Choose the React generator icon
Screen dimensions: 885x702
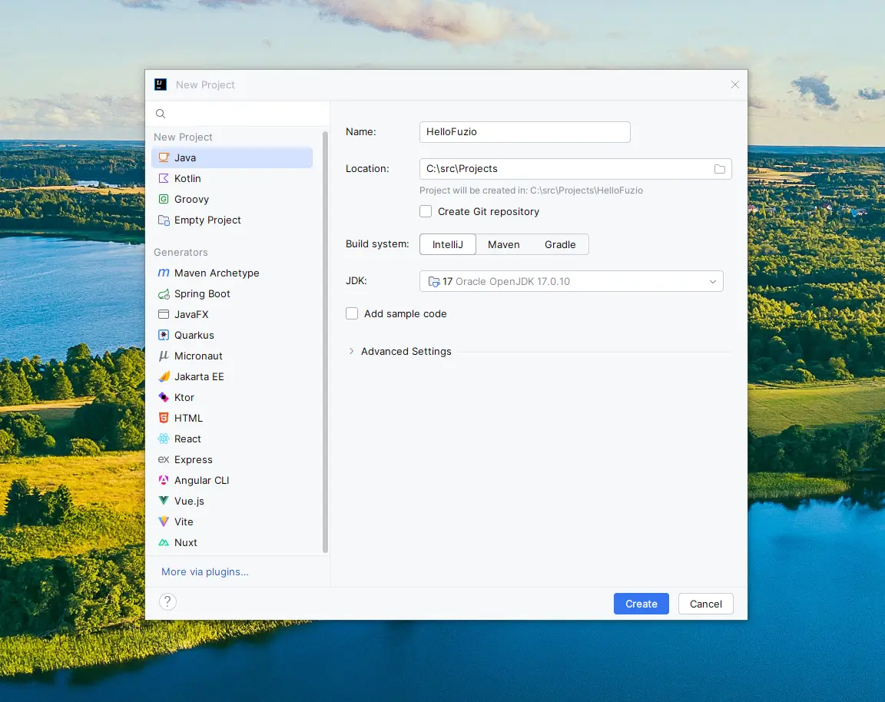click(164, 439)
